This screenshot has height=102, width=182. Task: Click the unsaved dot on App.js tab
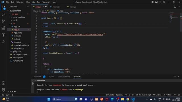click(46, 7)
